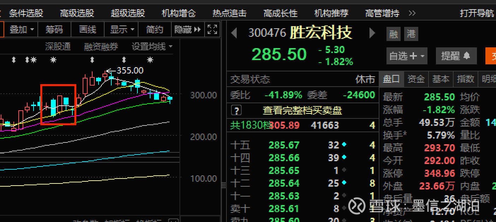Toggle 隐藏 to hide side panel
Viewport: 496px width, 222px height.
coord(188,29)
